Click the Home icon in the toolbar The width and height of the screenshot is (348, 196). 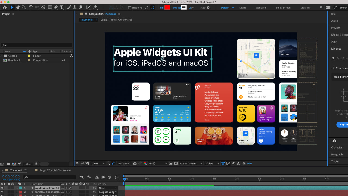[x=5, y=7]
